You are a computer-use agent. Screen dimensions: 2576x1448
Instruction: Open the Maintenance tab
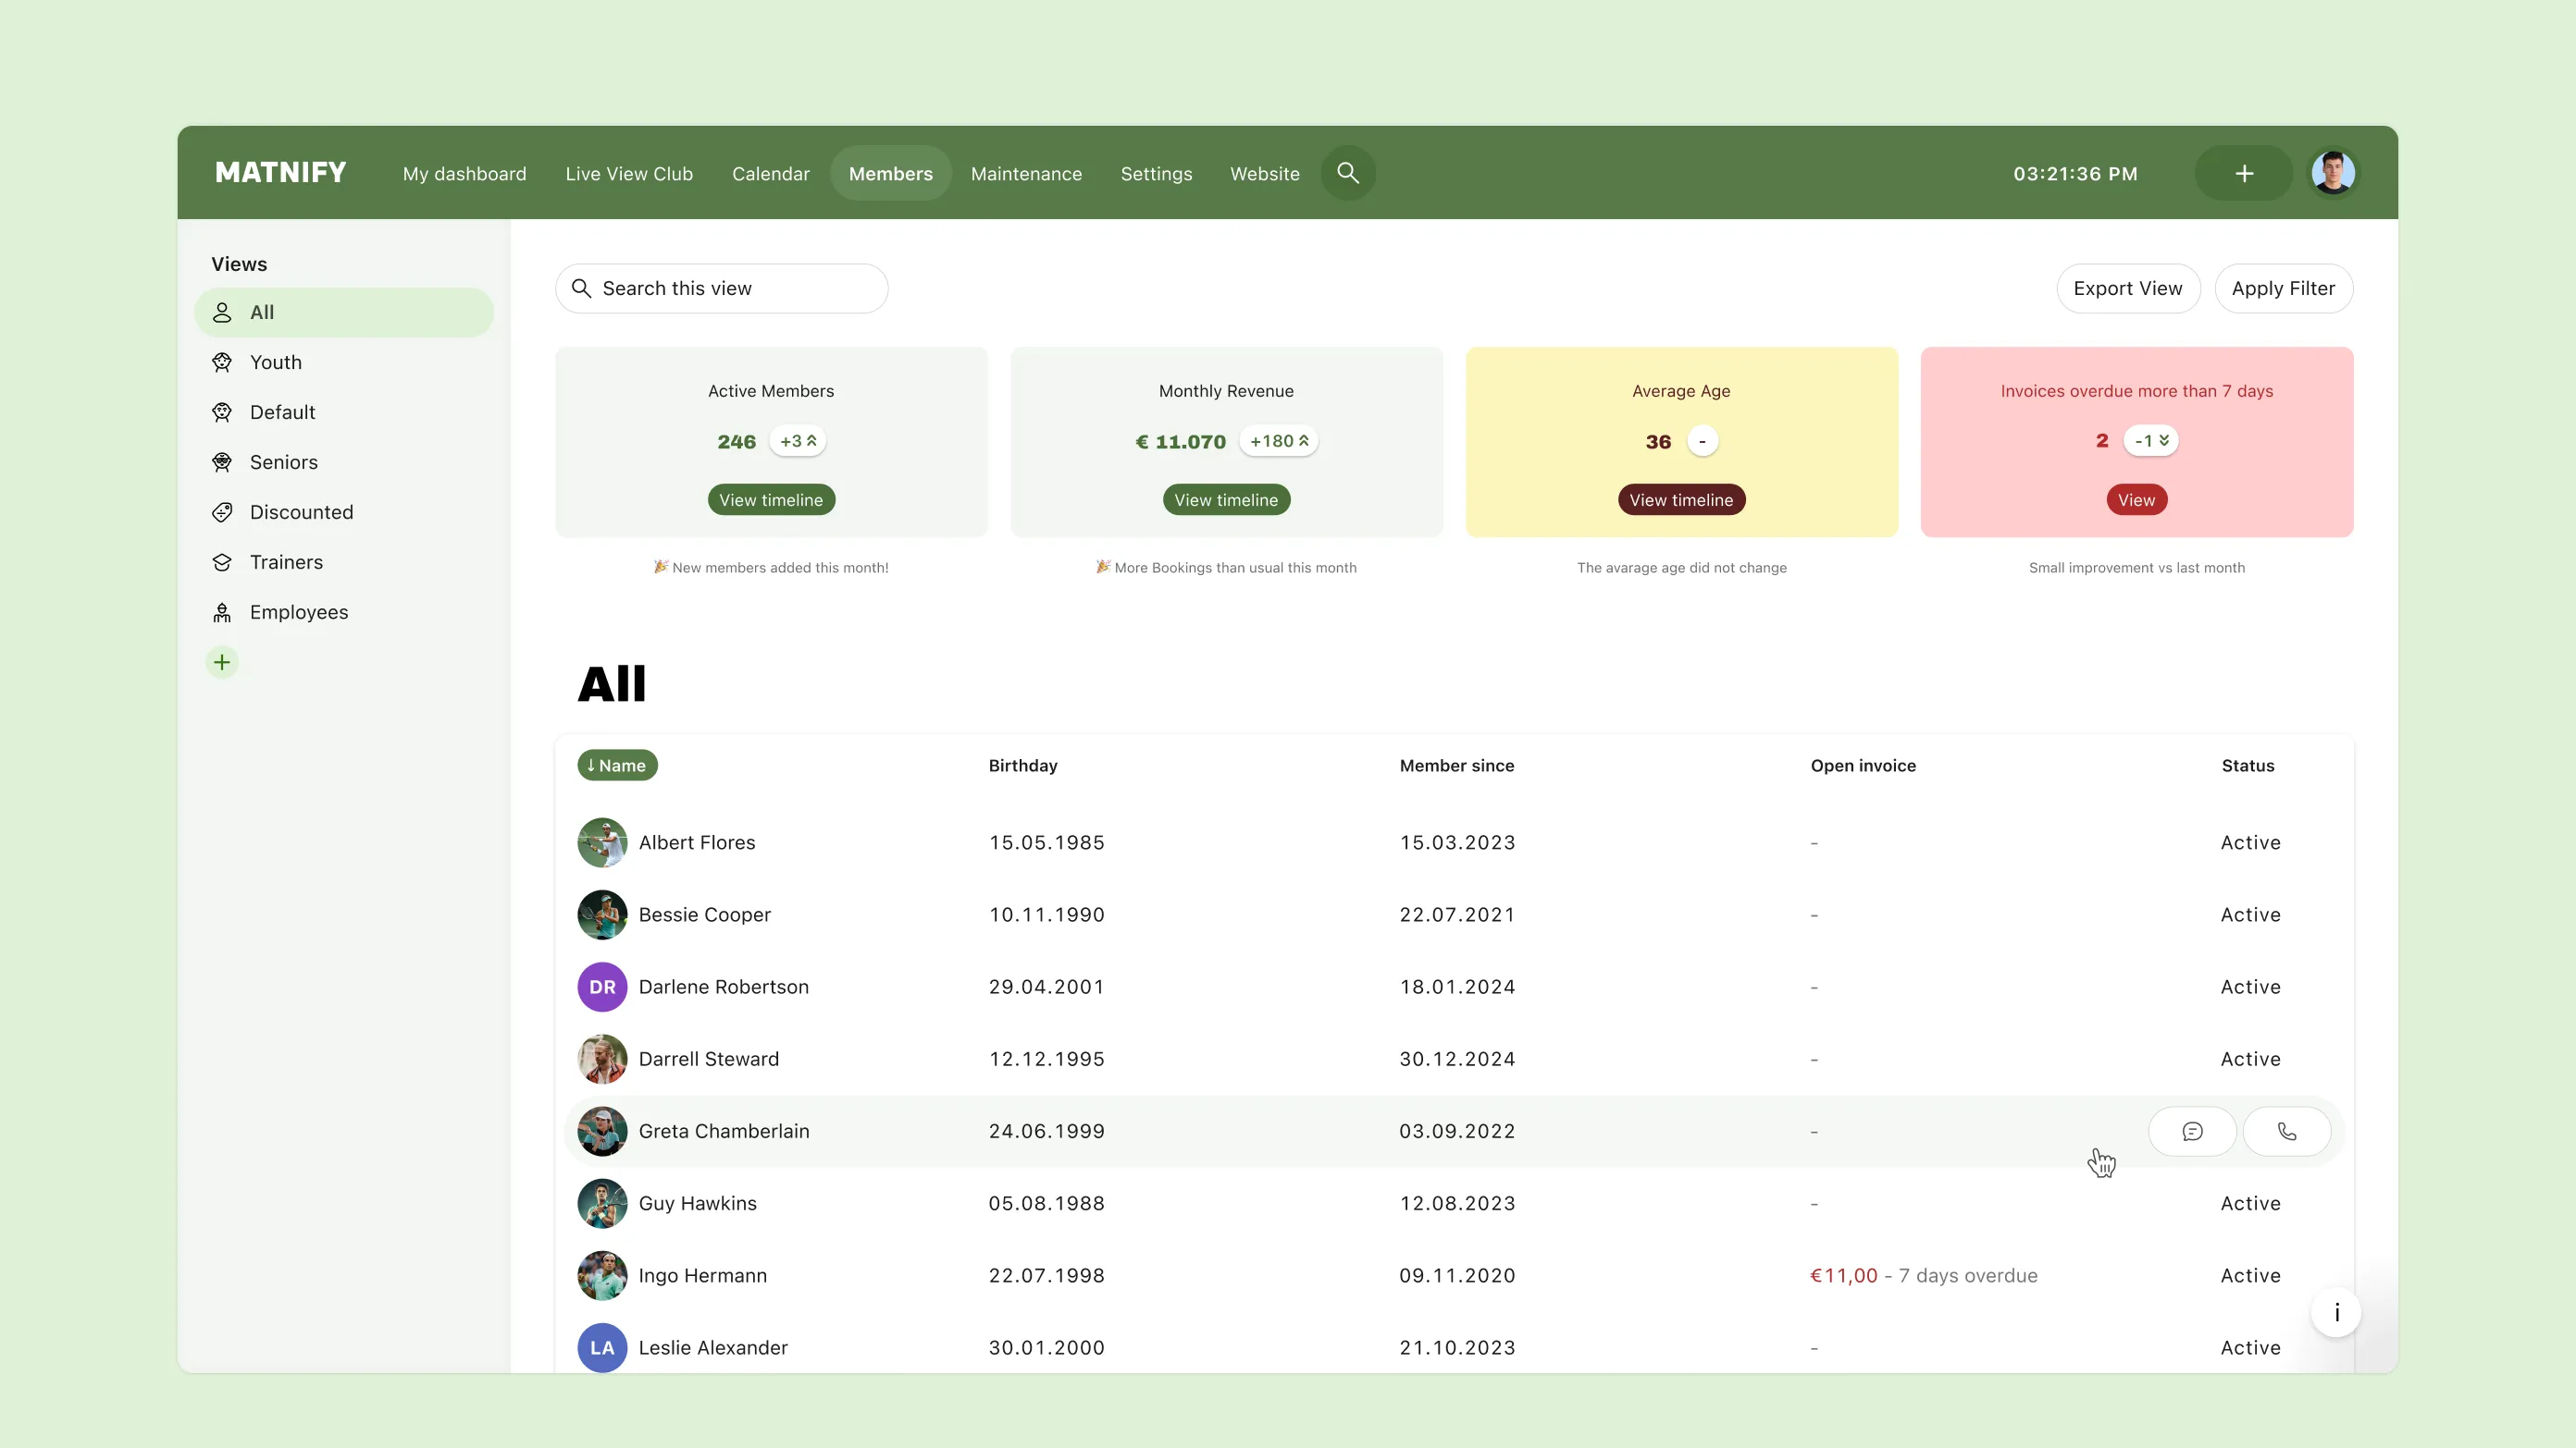point(1026,174)
